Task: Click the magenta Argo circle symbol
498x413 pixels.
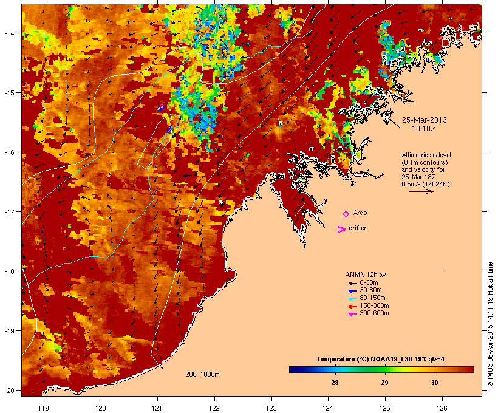Action: click(x=346, y=214)
